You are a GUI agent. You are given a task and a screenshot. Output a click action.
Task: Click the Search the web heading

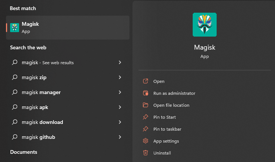pyautogui.click(x=28, y=48)
